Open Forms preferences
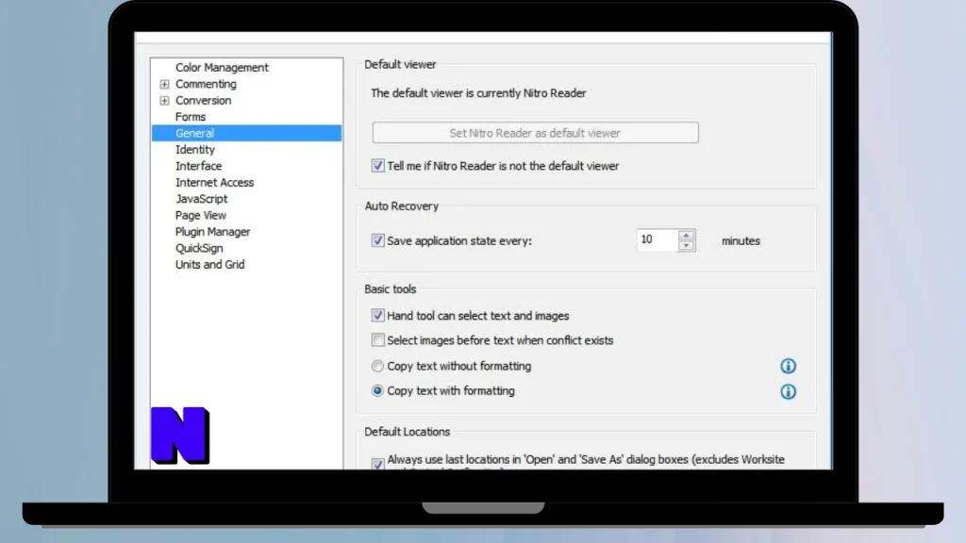The width and height of the screenshot is (966, 543). [191, 116]
